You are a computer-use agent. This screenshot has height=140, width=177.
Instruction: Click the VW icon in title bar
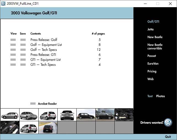tap(3, 4)
